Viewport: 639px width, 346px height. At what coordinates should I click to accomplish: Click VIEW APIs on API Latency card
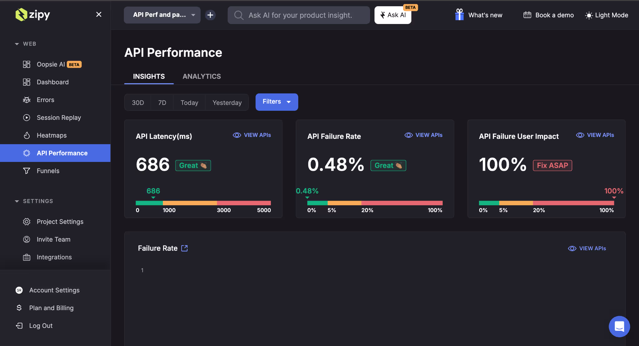pos(252,135)
